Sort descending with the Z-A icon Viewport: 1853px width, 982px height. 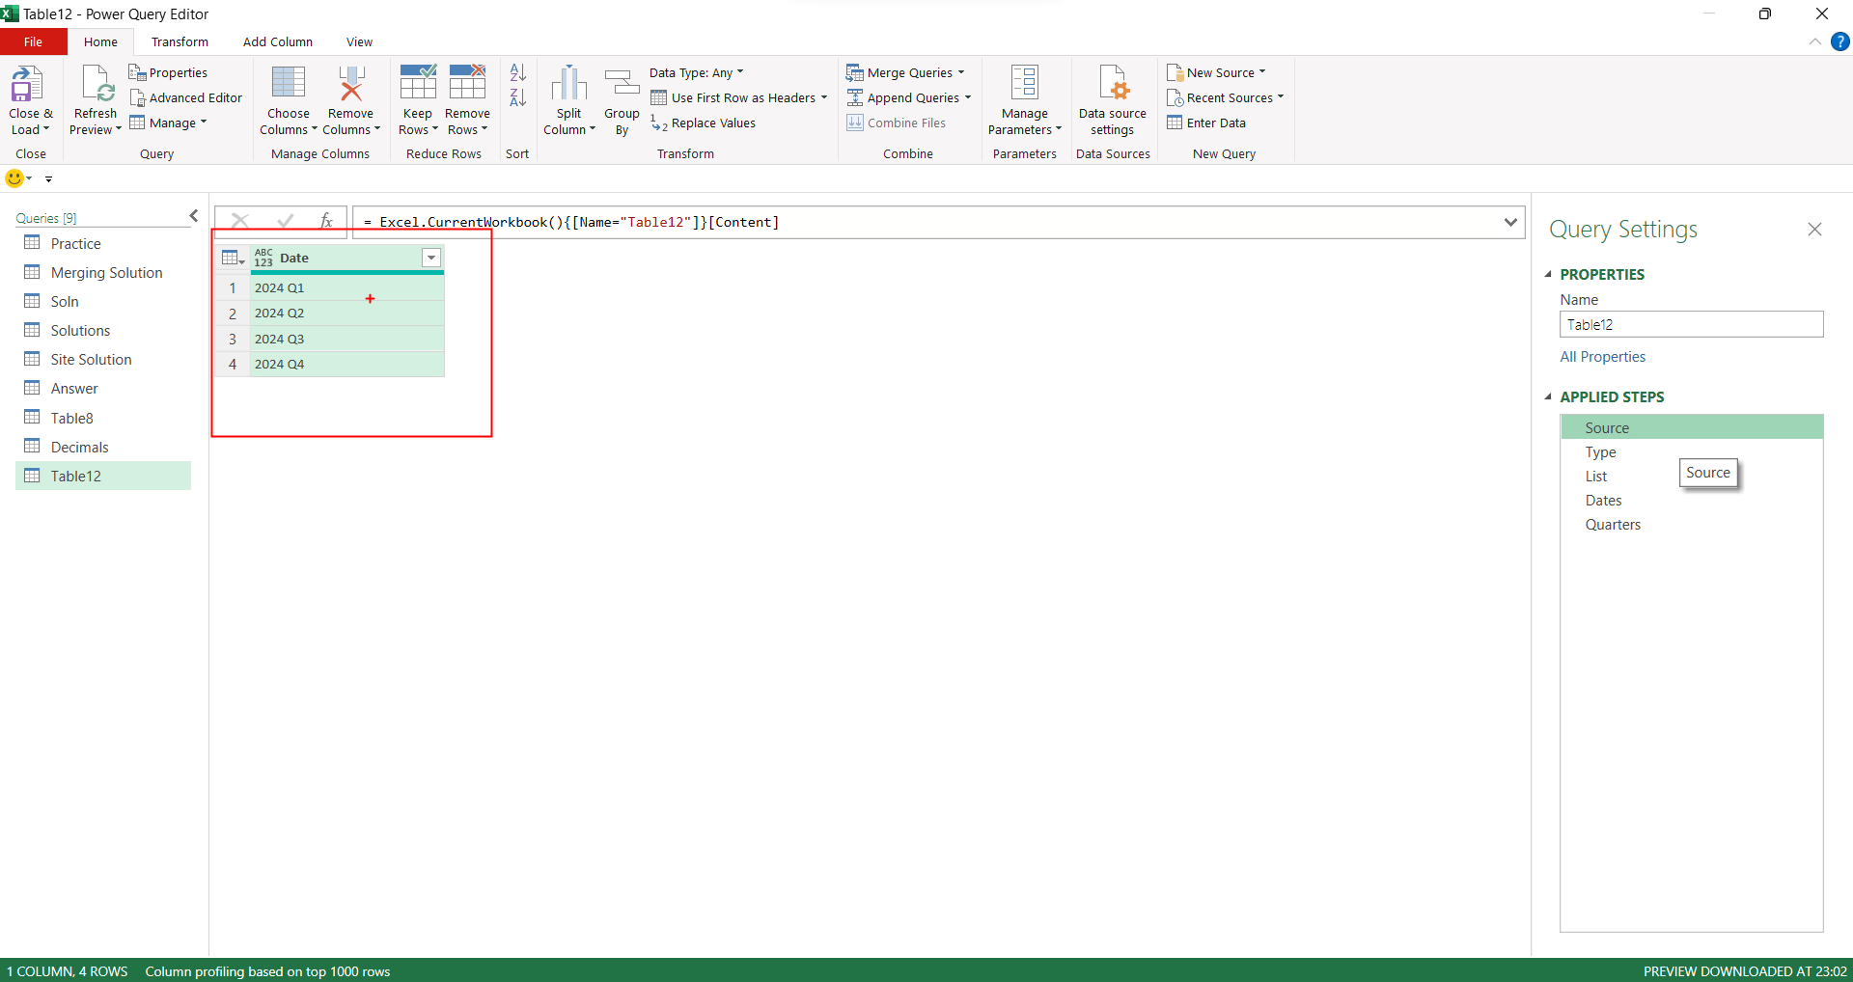518,97
